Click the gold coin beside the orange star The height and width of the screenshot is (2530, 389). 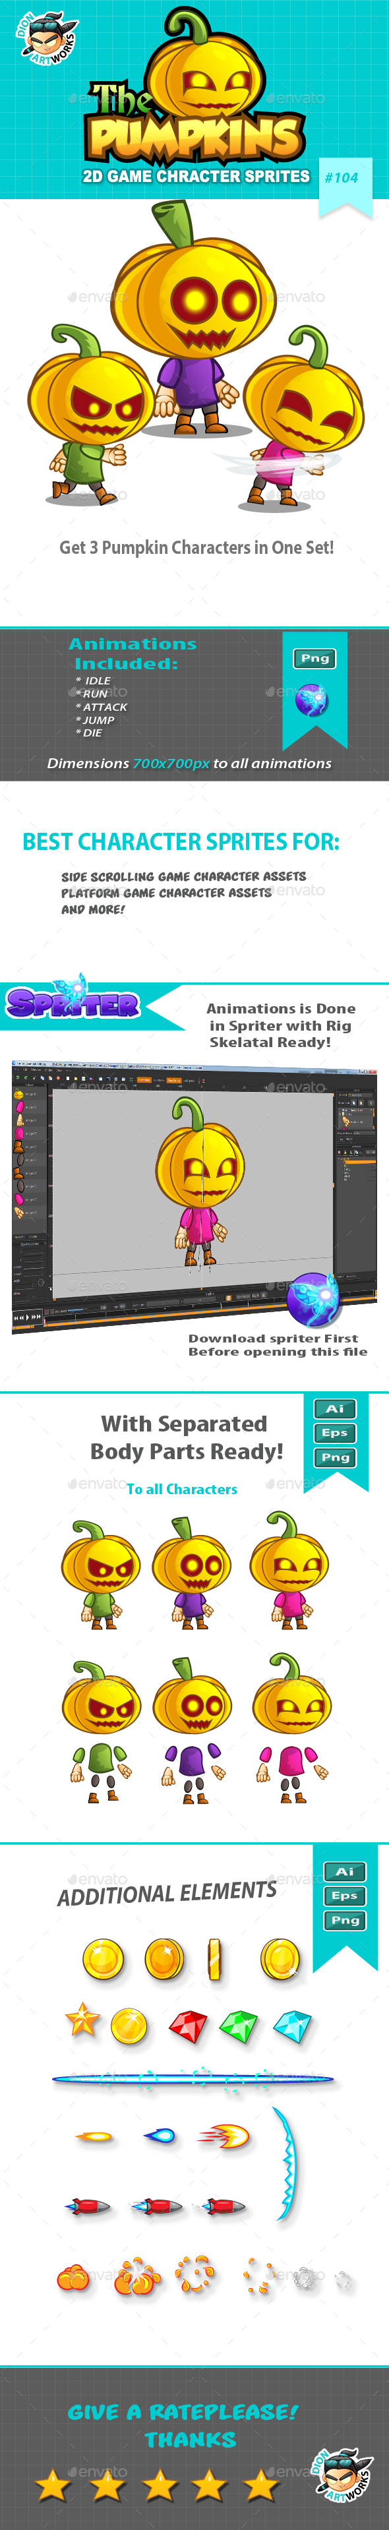[129, 2025]
